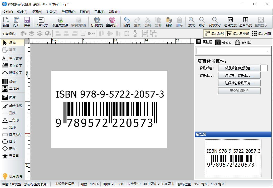
Task: Open the 工具(T) menu
Action: pyautogui.click(x=99, y=12)
